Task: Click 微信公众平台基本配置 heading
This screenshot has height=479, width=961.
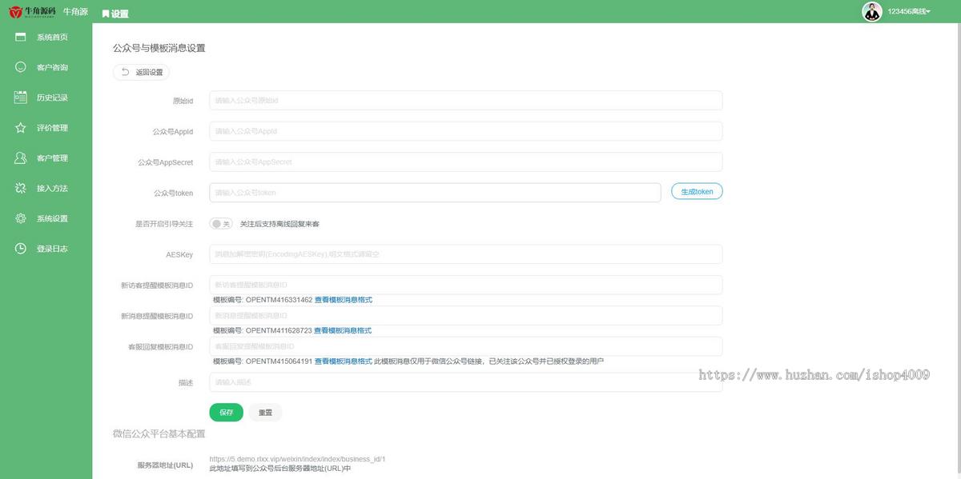Action: pos(159,434)
